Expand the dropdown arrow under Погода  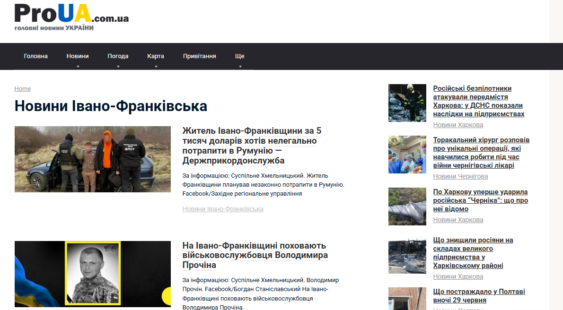coord(118,66)
